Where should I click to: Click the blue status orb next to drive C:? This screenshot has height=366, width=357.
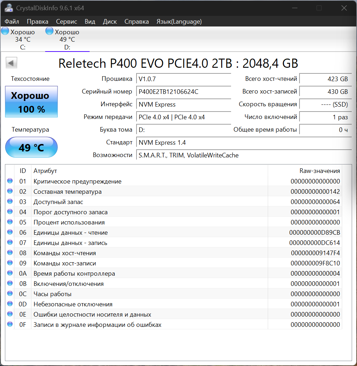5,31
